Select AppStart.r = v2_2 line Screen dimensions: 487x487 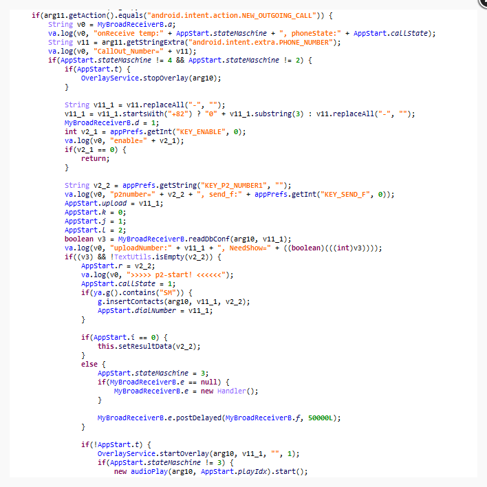point(118,266)
